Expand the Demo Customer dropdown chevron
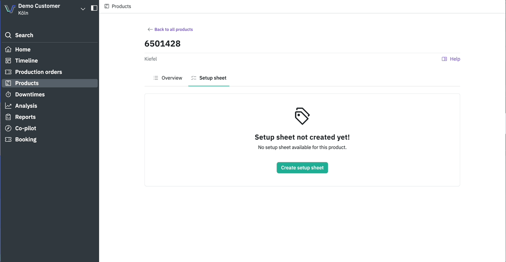 click(83, 9)
